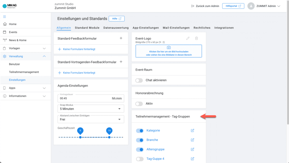
Task: Open the Datenauswertung tab
Action: (116, 28)
